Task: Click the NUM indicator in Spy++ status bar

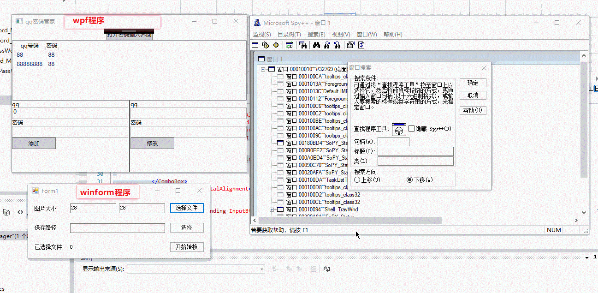Action: click(554, 230)
